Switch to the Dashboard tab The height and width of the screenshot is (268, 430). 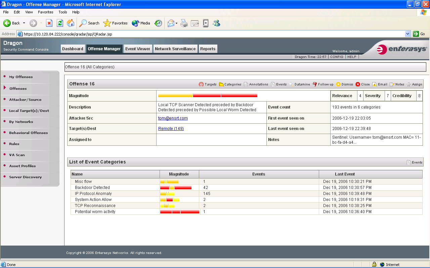(x=73, y=49)
